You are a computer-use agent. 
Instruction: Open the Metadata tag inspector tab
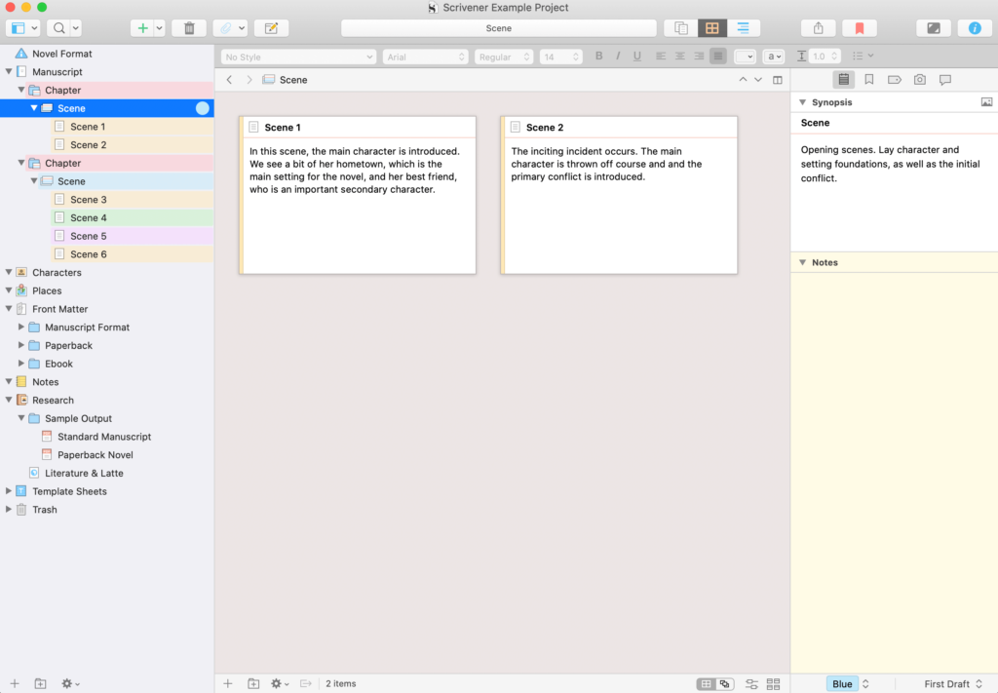coord(895,80)
